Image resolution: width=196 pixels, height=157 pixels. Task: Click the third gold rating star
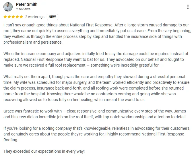coord(13,17)
